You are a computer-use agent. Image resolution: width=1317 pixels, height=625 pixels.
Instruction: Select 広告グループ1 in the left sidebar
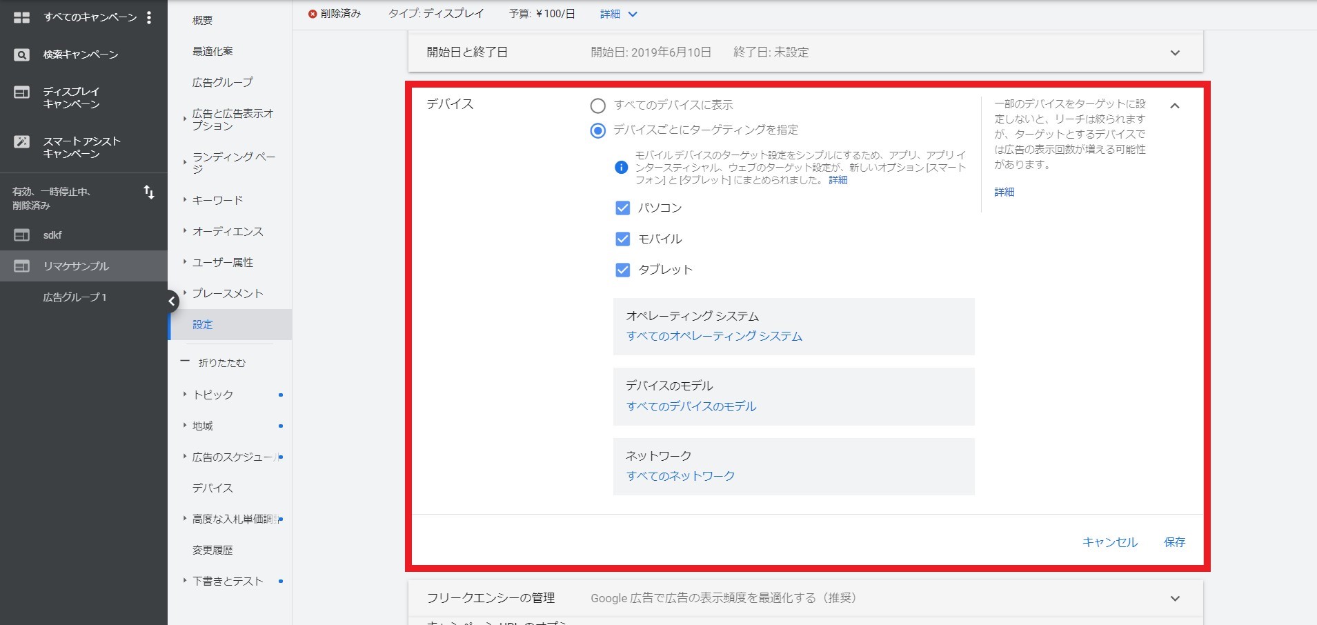[75, 297]
